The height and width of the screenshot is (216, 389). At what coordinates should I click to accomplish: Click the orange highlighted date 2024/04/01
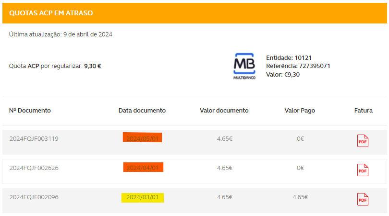click(x=143, y=168)
